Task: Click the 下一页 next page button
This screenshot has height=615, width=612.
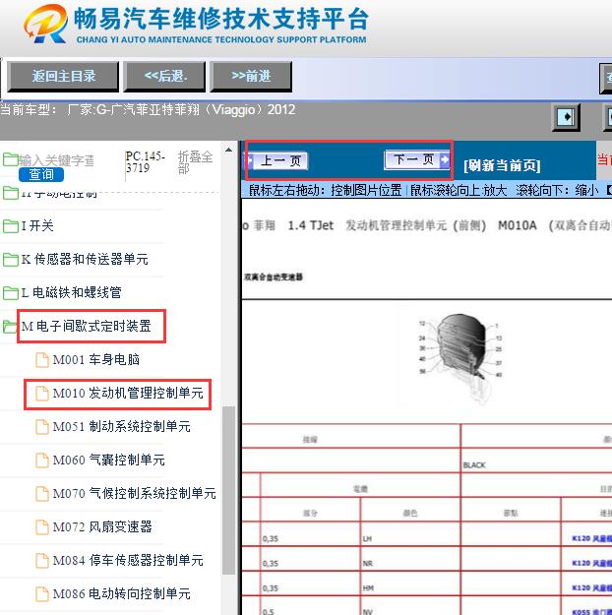Action: click(x=417, y=159)
